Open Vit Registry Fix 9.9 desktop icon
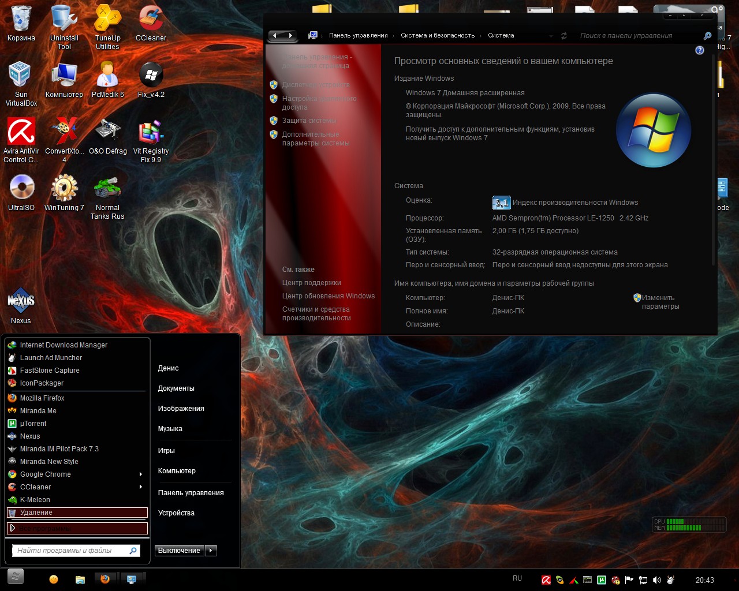 pyautogui.click(x=151, y=140)
